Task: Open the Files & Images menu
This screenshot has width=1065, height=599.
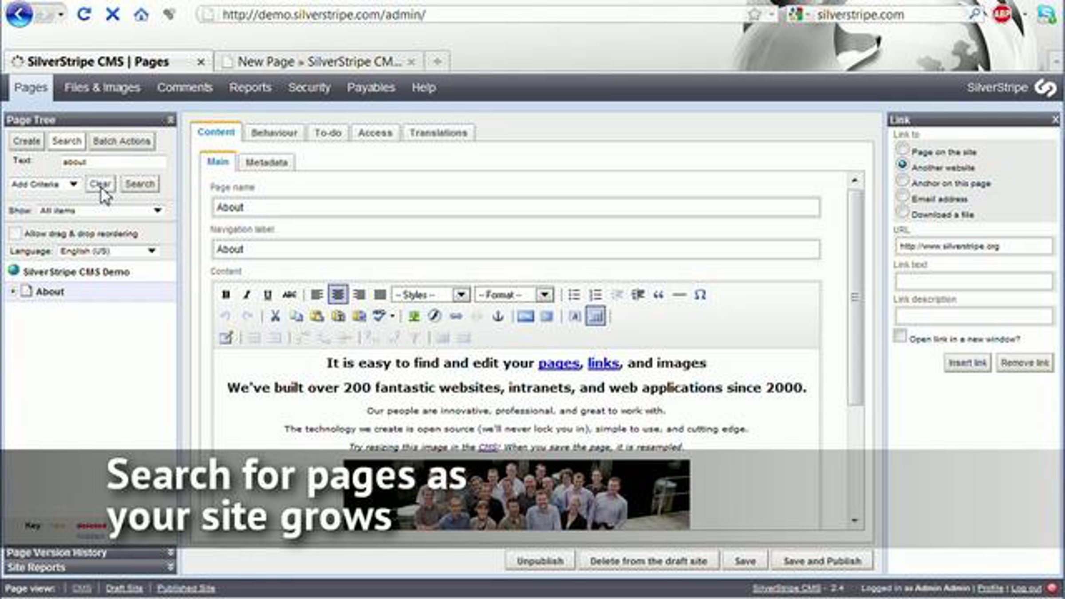Action: (x=103, y=87)
